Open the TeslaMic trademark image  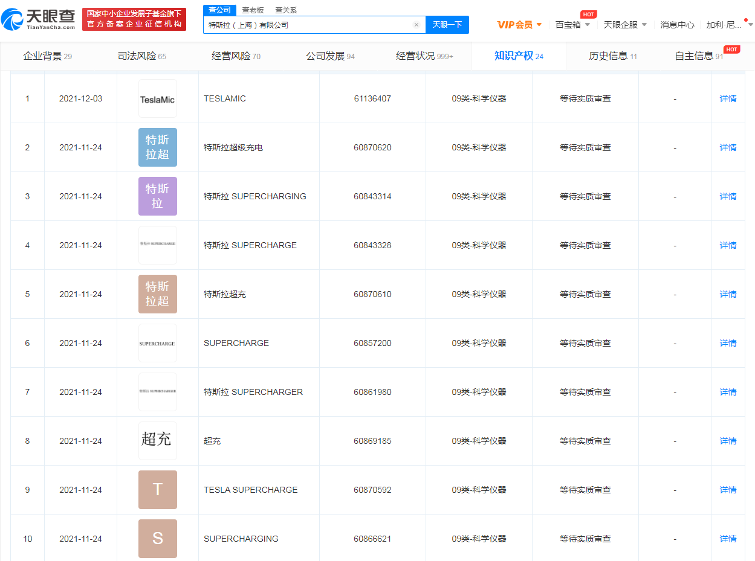pyautogui.click(x=158, y=98)
